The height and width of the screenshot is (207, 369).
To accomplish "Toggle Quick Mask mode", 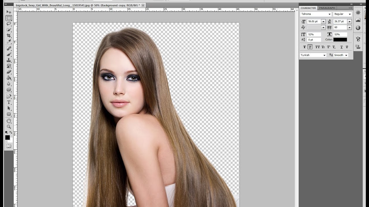I will [x=9, y=146].
